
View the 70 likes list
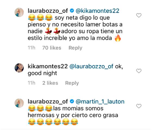(52, 48)
